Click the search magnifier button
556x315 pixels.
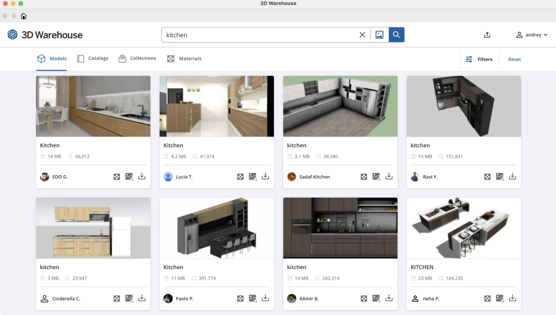pos(396,35)
